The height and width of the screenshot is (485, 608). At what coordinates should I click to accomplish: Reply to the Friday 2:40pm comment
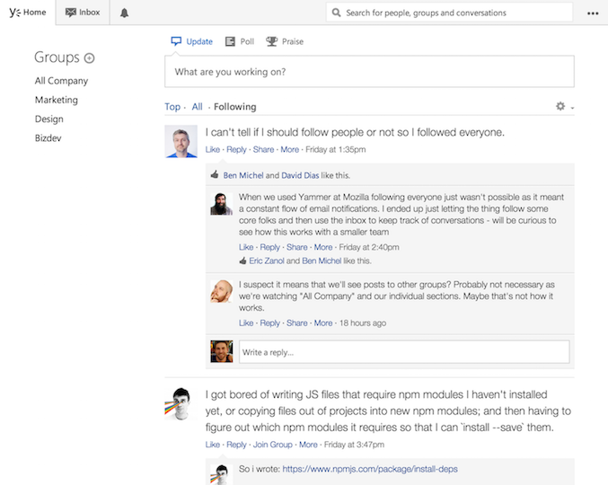270,247
